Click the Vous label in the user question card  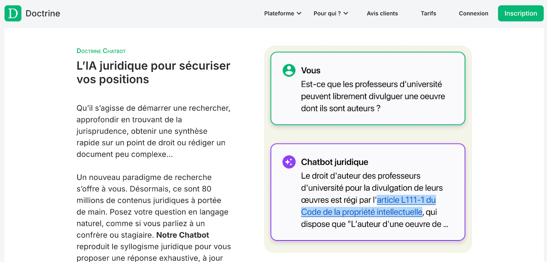pyautogui.click(x=311, y=70)
